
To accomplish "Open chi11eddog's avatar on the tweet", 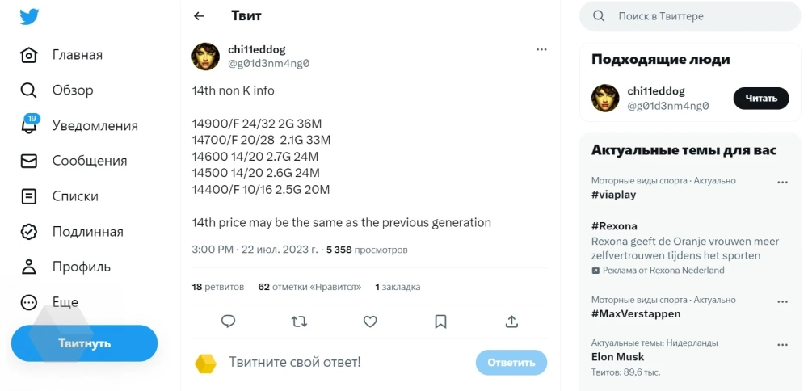I will pyautogui.click(x=206, y=57).
